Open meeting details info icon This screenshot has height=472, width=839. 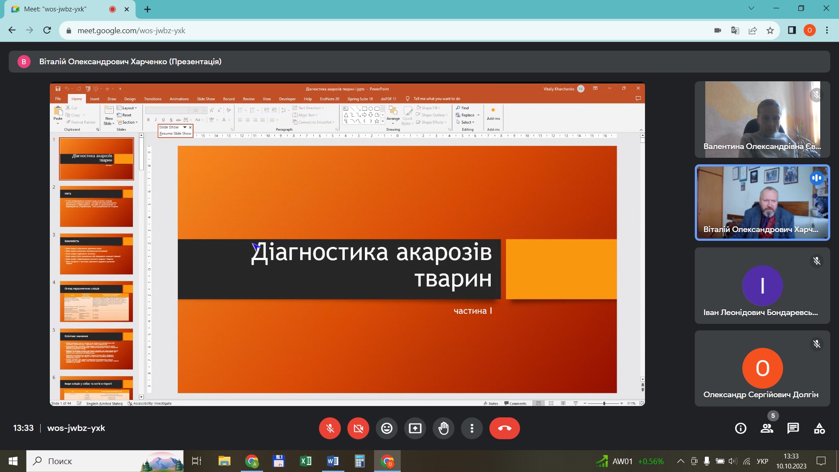(741, 428)
